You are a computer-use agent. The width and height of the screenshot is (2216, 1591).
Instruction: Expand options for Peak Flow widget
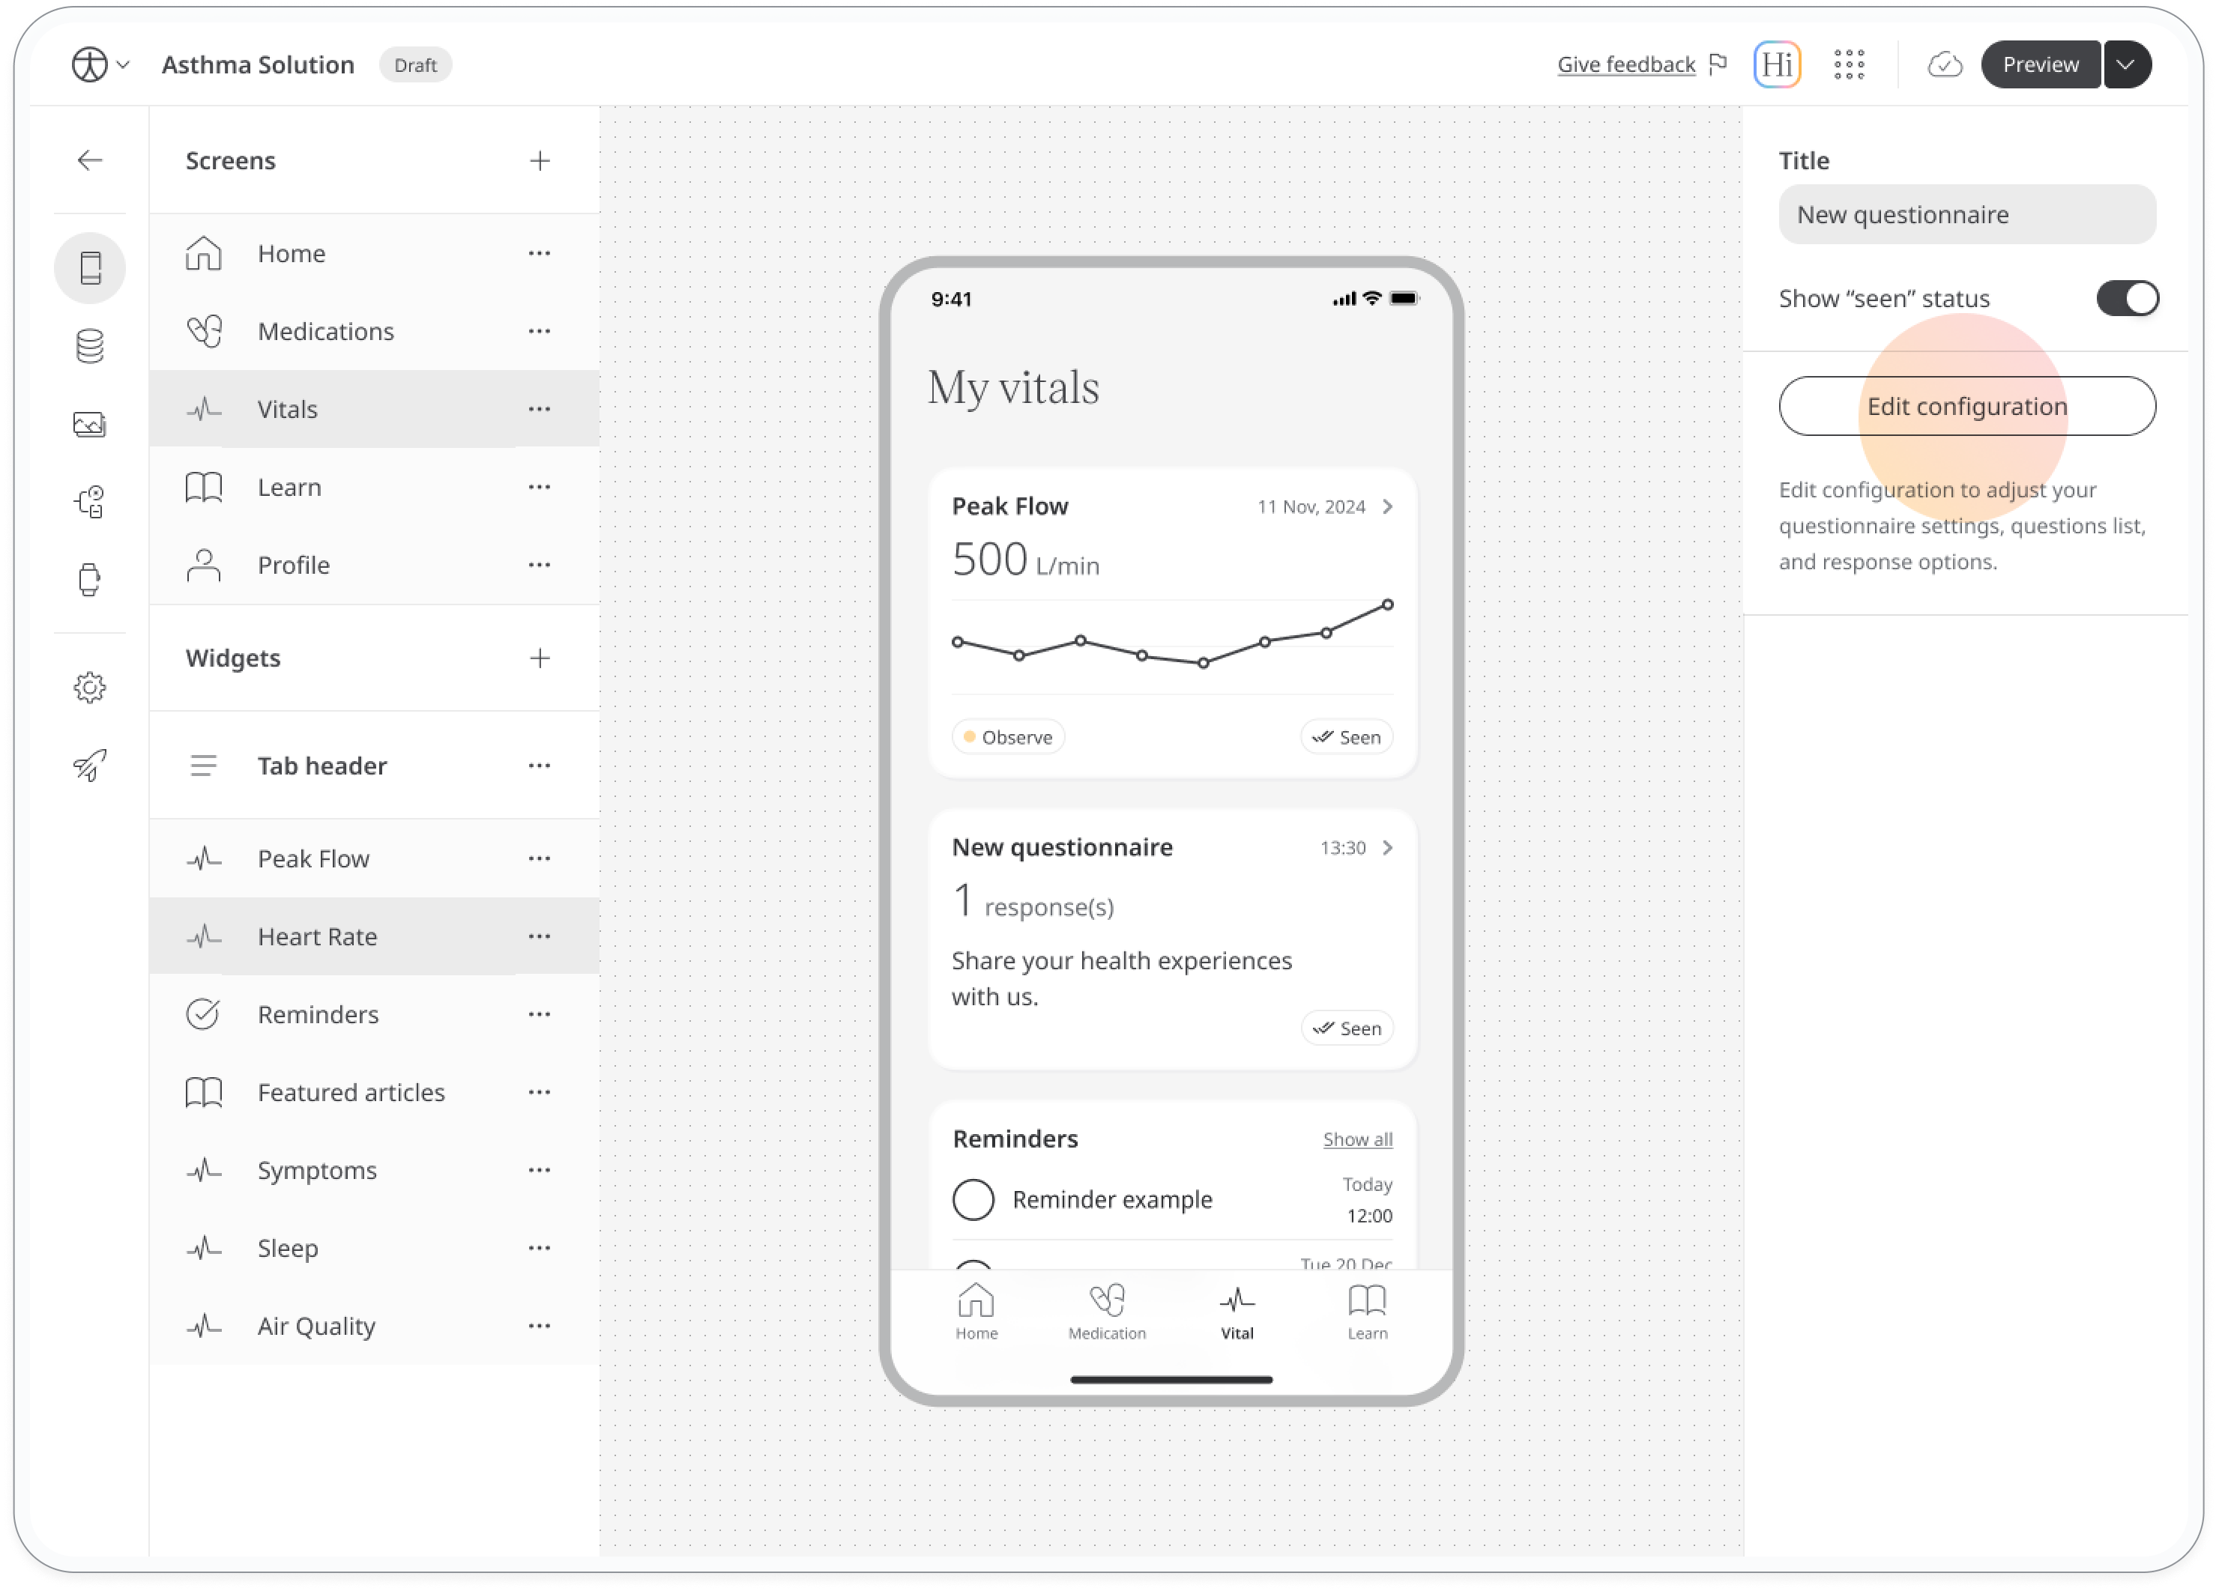click(540, 857)
